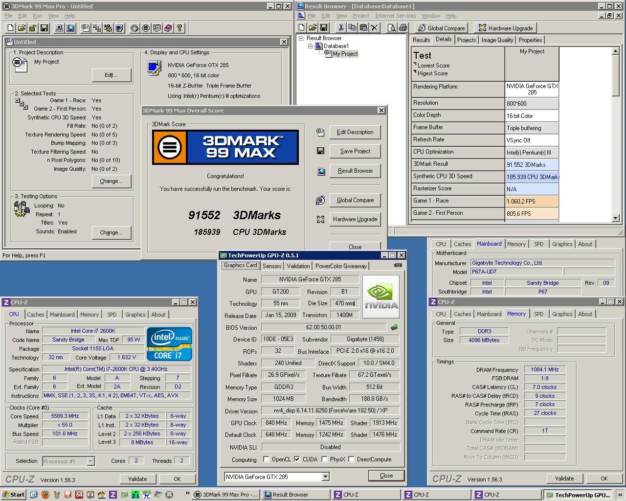Open the Processor #1 selection dropdown in CPU-Z
The width and height of the screenshot is (626, 501).
[x=90, y=461]
